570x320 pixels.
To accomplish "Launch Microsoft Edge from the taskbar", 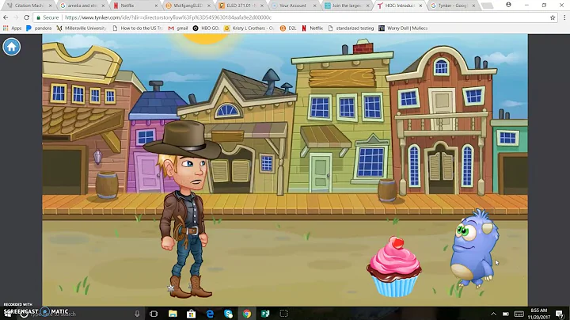I will tap(210, 314).
